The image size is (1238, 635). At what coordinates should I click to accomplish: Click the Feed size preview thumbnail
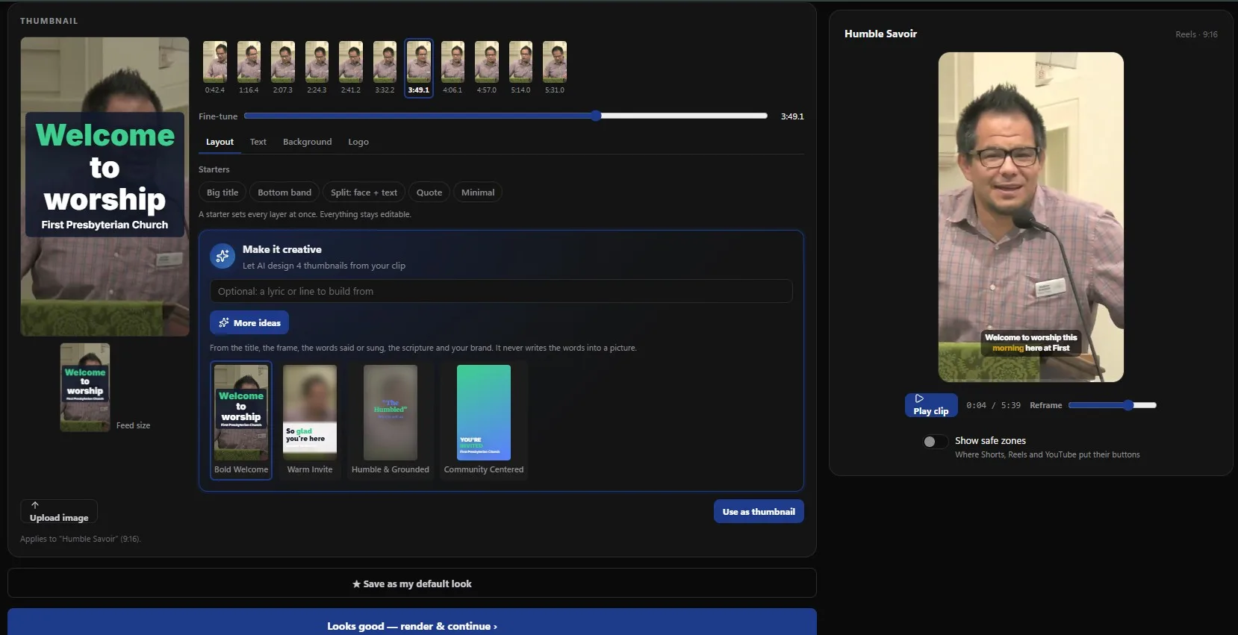point(85,387)
